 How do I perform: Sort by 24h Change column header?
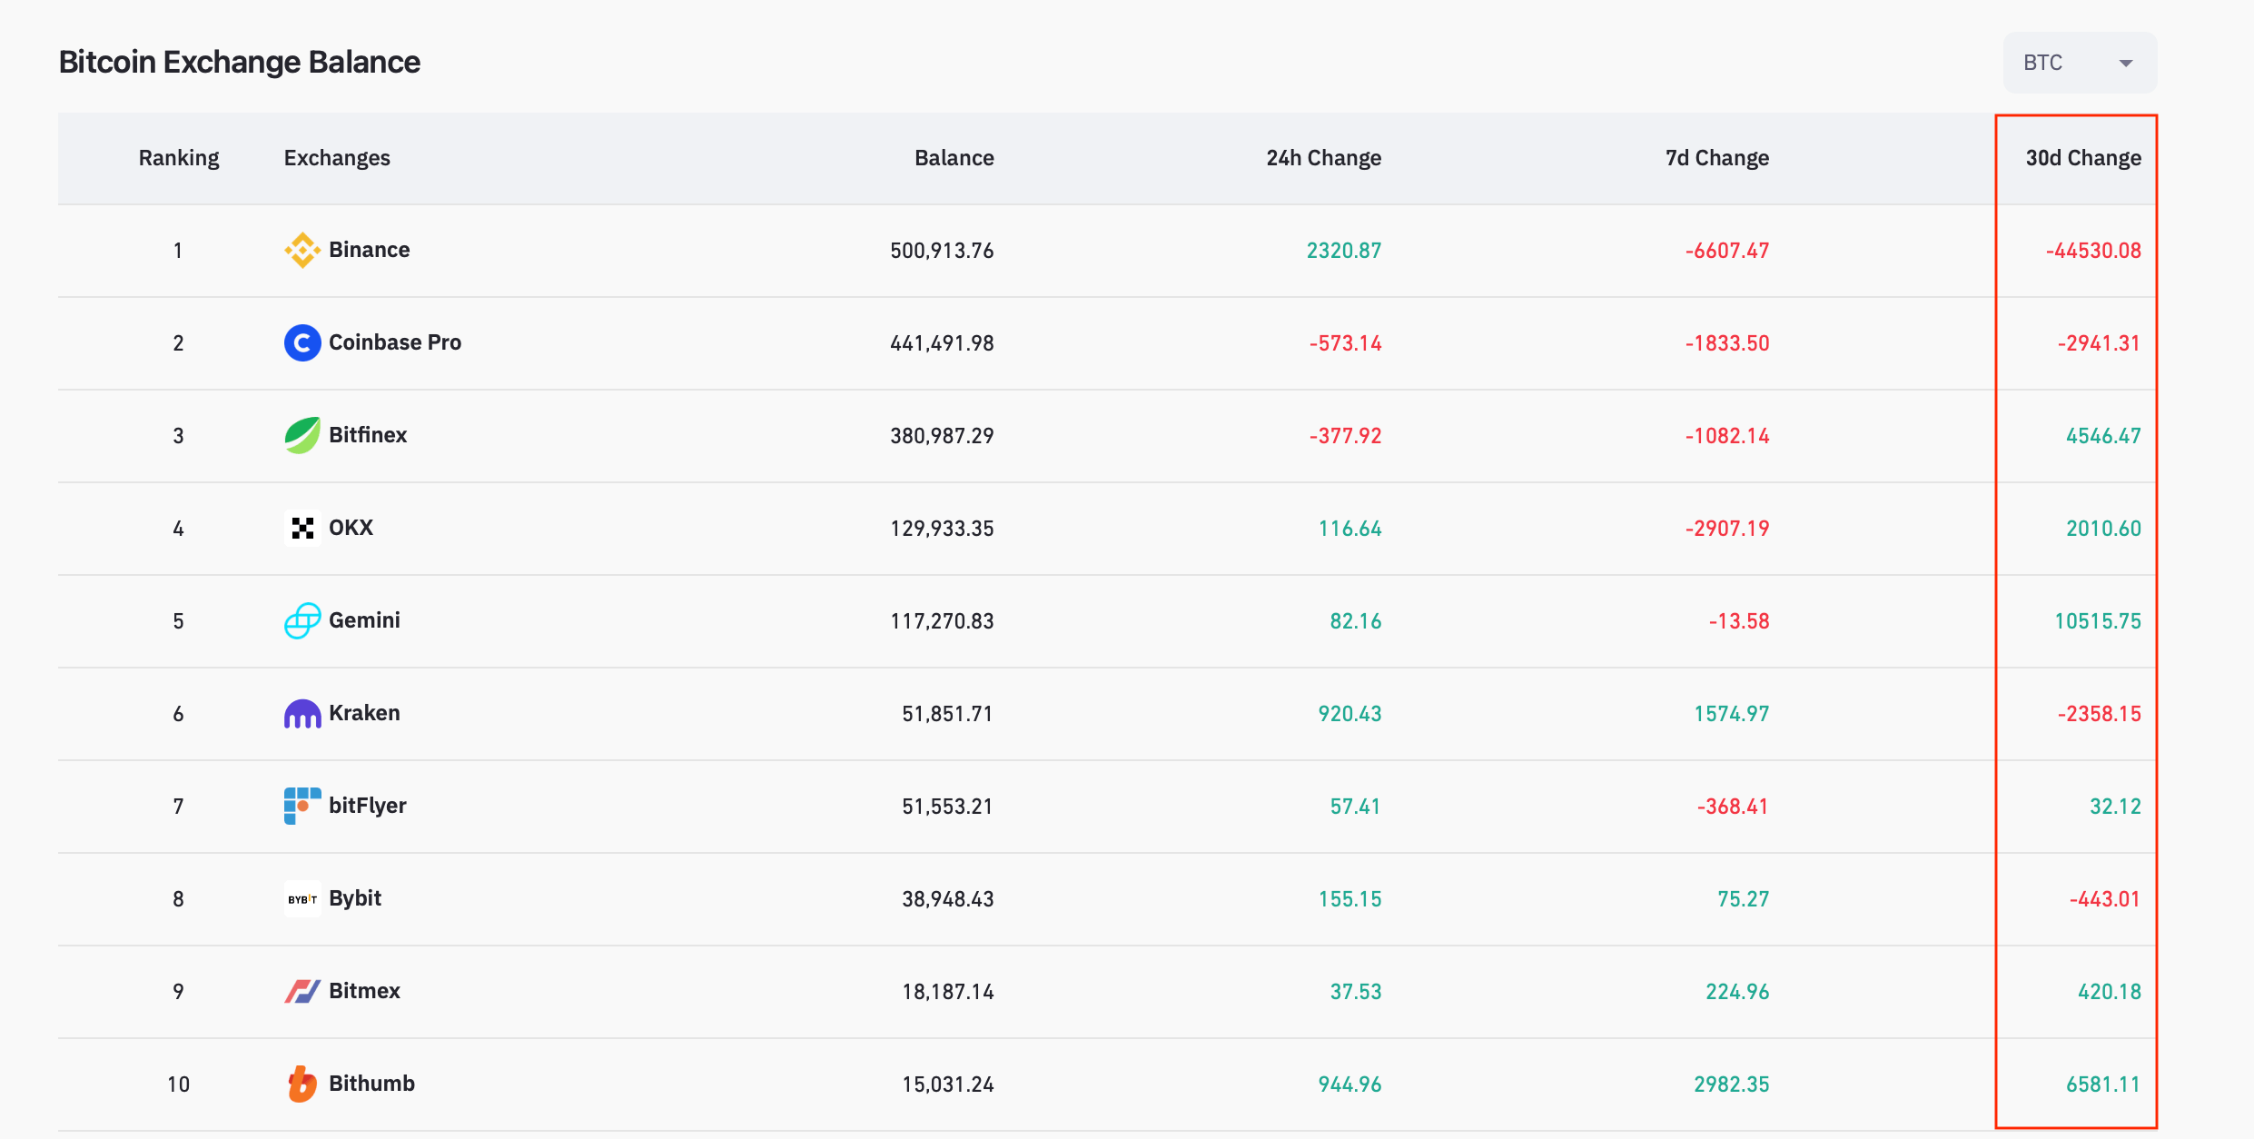pyautogui.click(x=1323, y=158)
